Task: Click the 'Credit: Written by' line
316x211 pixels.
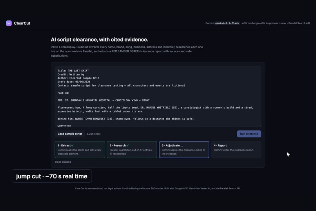Action: click(71, 75)
